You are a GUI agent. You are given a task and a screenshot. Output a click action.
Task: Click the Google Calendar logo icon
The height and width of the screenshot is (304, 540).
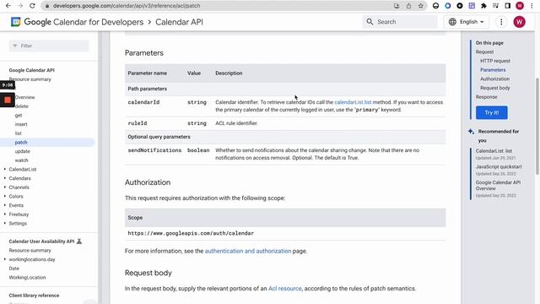coord(15,22)
